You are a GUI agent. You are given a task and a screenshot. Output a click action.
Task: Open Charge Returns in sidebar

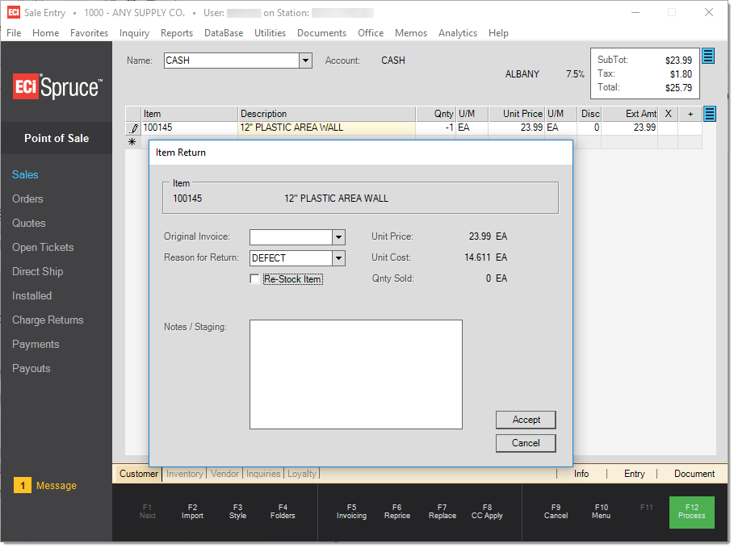point(48,320)
